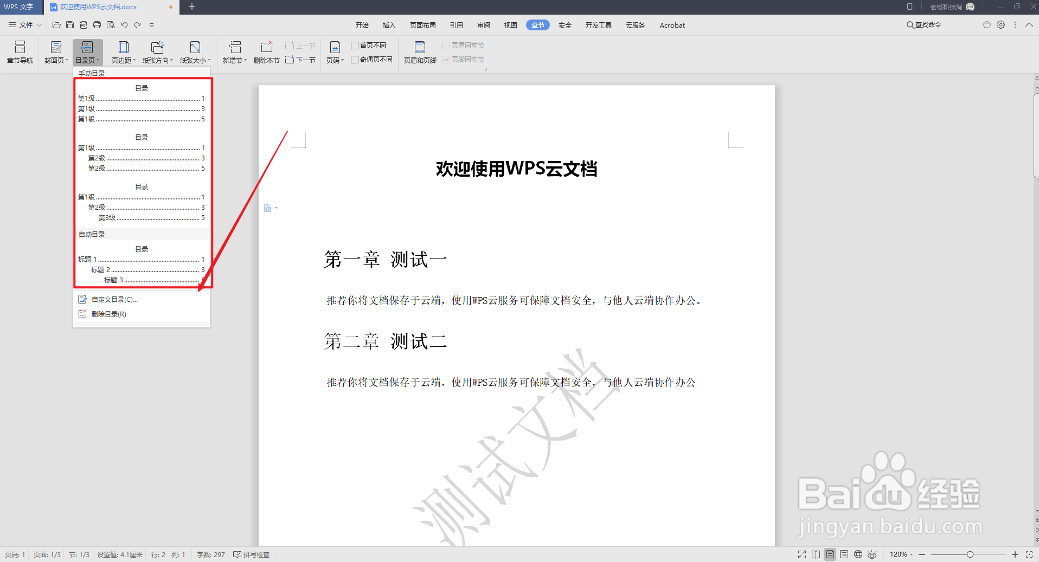The image size is (1039, 562).
Task: Click the 新增节 new section icon
Action: click(x=234, y=51)
